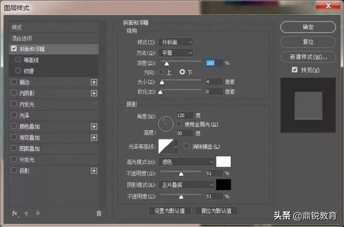Click the angle dial control
344x227 pixels.
point(166,124)
